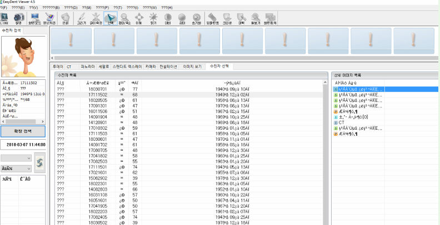The width and height of the screenshot is (440, 225).
Task: Select patient row 17080705
Action: [189, 150]
